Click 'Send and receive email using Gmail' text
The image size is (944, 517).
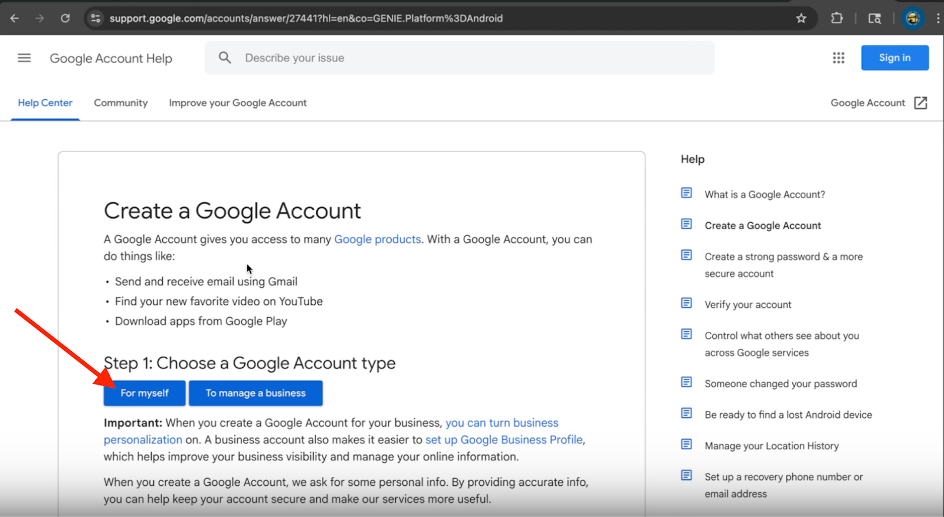[x=206, y=282]
